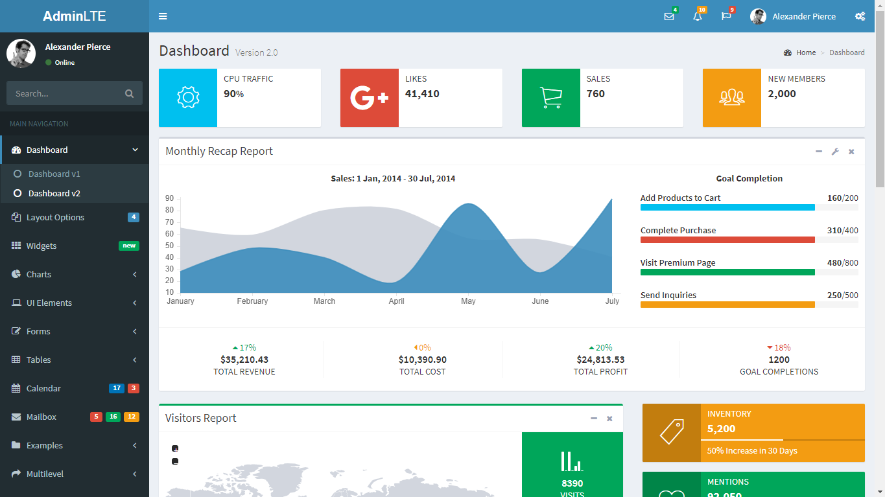Screen dimensions: 885x497
Task: Open the messages envelope icon with 4 badge
Action: click(x=669, y=16)
